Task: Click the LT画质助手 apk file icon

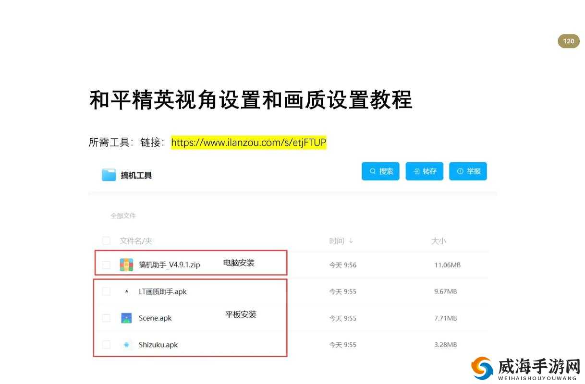Action: 126,291
